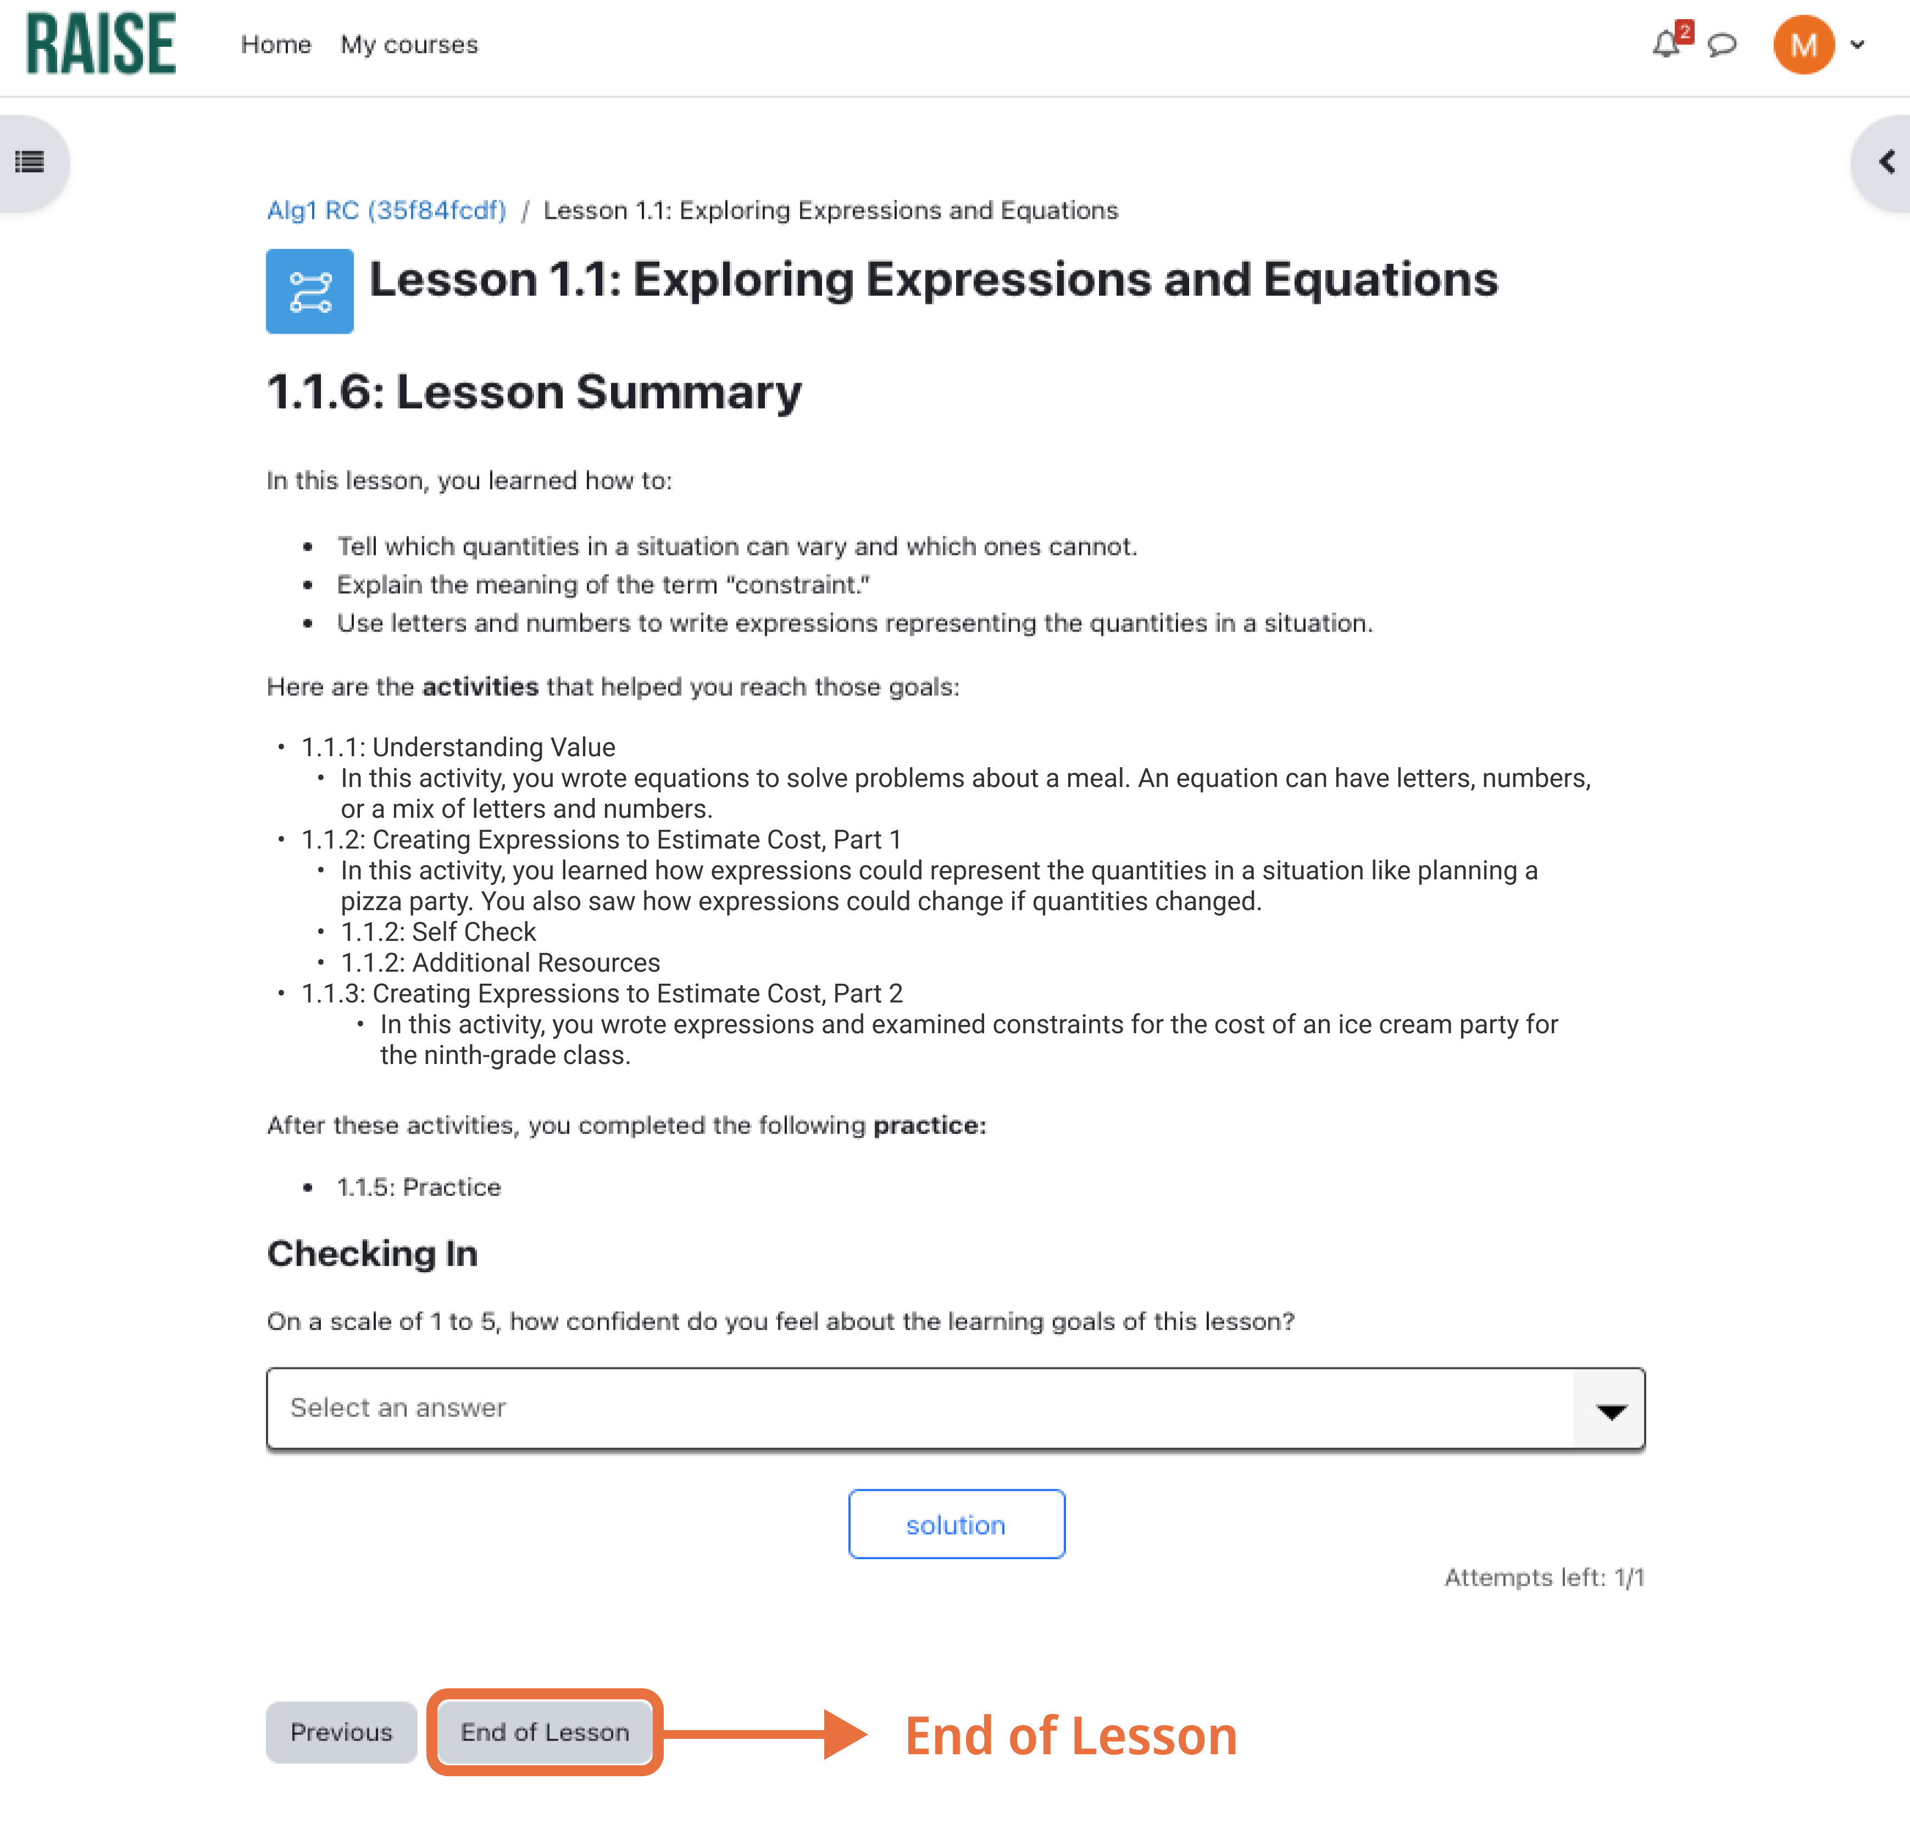Click the red notification count badge

point(1684,32)
